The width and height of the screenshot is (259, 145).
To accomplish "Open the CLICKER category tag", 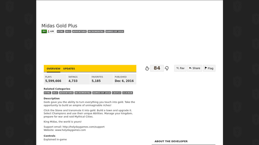I will pyautogui.click(x=128, y=93).
